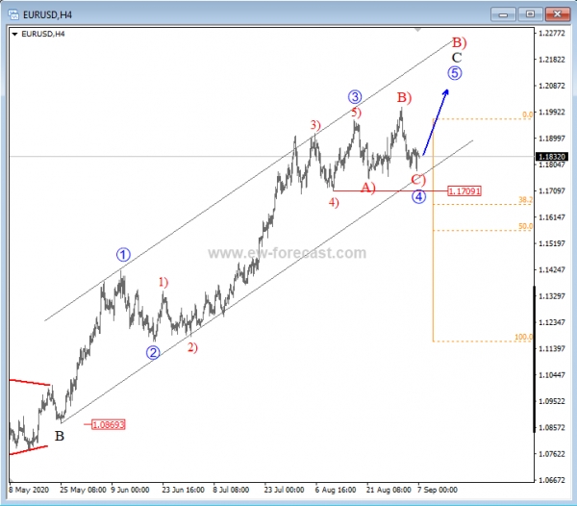Click the 1.22772 price on the scale
Screen dimensions: 577x506
pos(552,33)
